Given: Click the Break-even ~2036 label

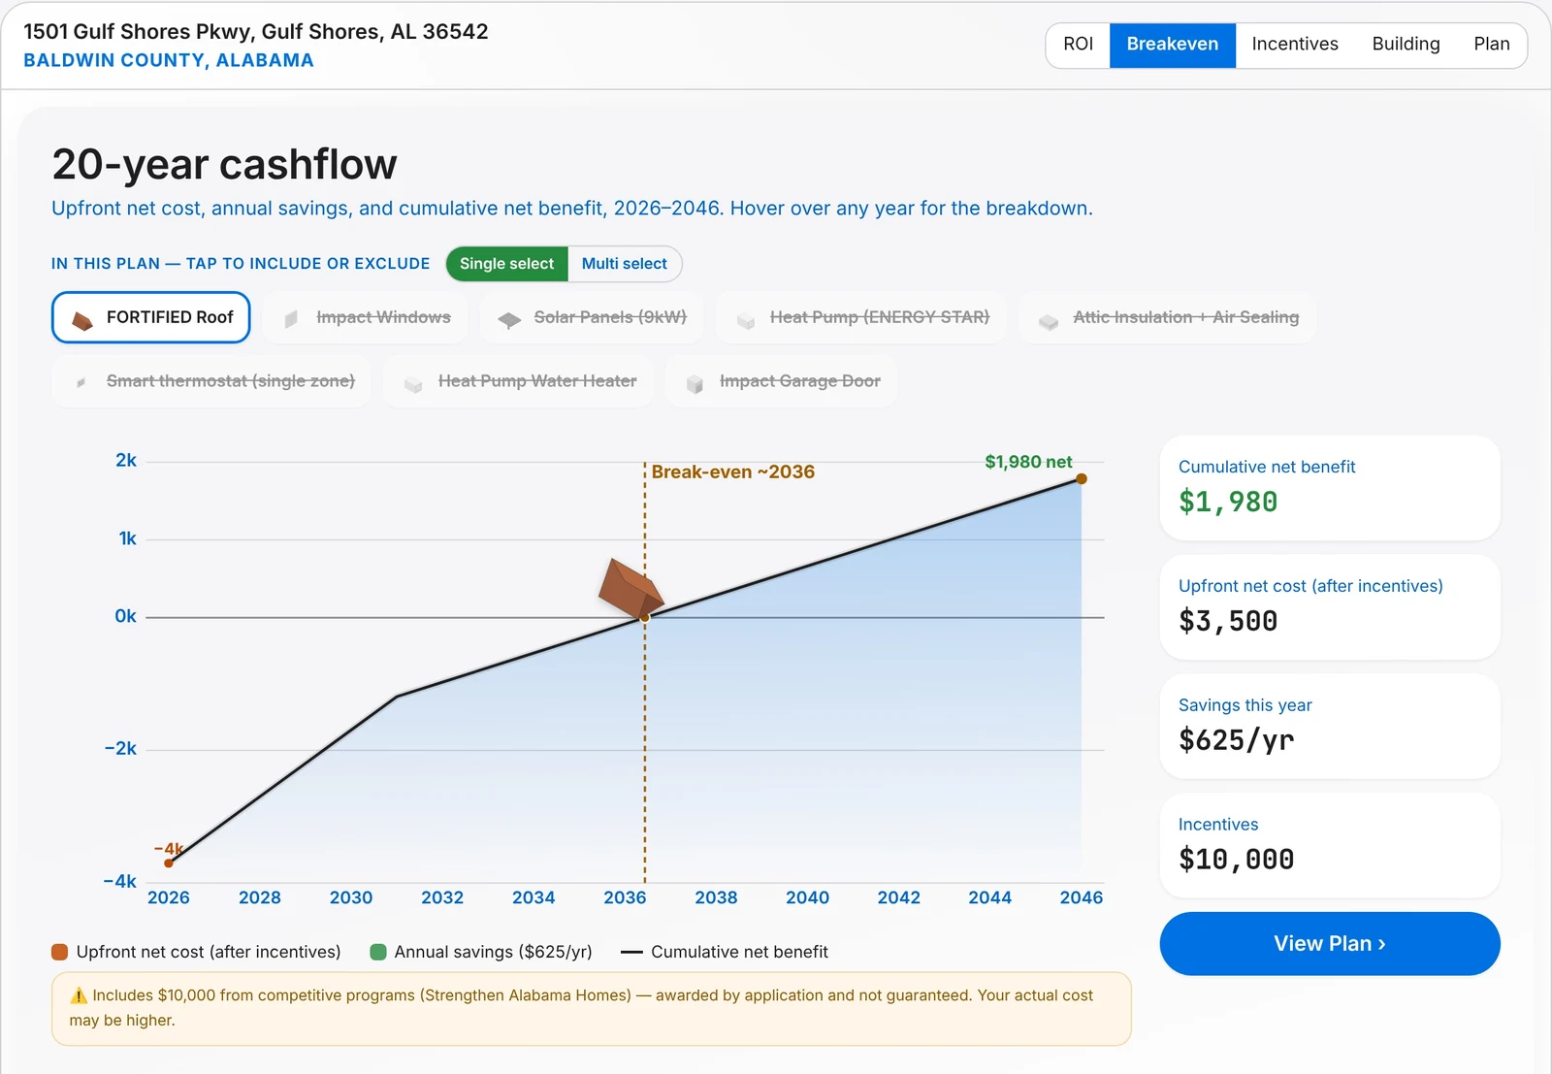Looking at the screenshot, I should coord(732,472).
